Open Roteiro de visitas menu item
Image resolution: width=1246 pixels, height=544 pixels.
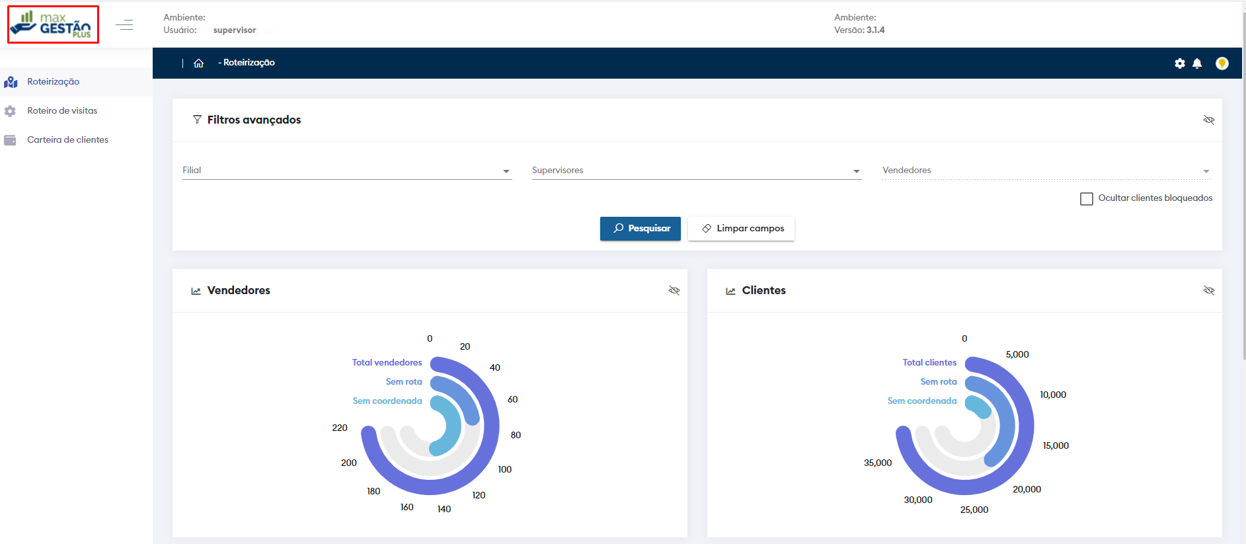(x=62, y=111)
